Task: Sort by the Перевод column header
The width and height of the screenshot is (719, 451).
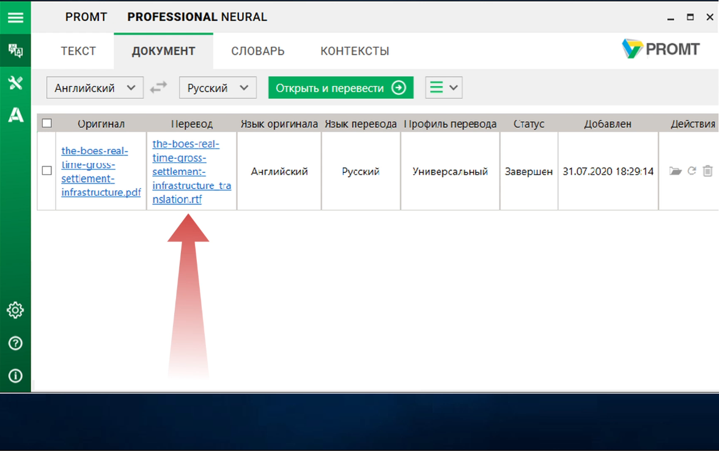Action: tap(192, 123)
